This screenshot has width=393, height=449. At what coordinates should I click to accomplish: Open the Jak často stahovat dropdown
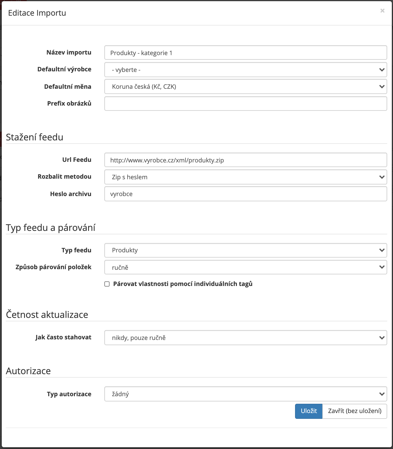click(x=245, y=338)
